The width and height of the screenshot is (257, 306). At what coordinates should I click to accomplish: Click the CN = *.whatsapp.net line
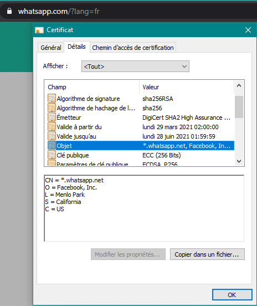[74, 180]
